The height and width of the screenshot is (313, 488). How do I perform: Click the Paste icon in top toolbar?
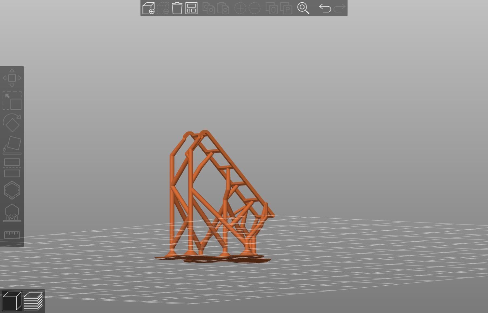click(223, 8)
